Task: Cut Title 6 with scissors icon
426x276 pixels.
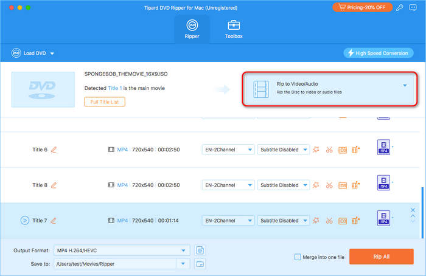Action: point(329,150)
